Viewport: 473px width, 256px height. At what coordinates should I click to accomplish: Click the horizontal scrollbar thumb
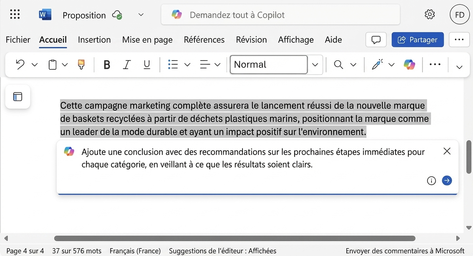pos(235,238)
